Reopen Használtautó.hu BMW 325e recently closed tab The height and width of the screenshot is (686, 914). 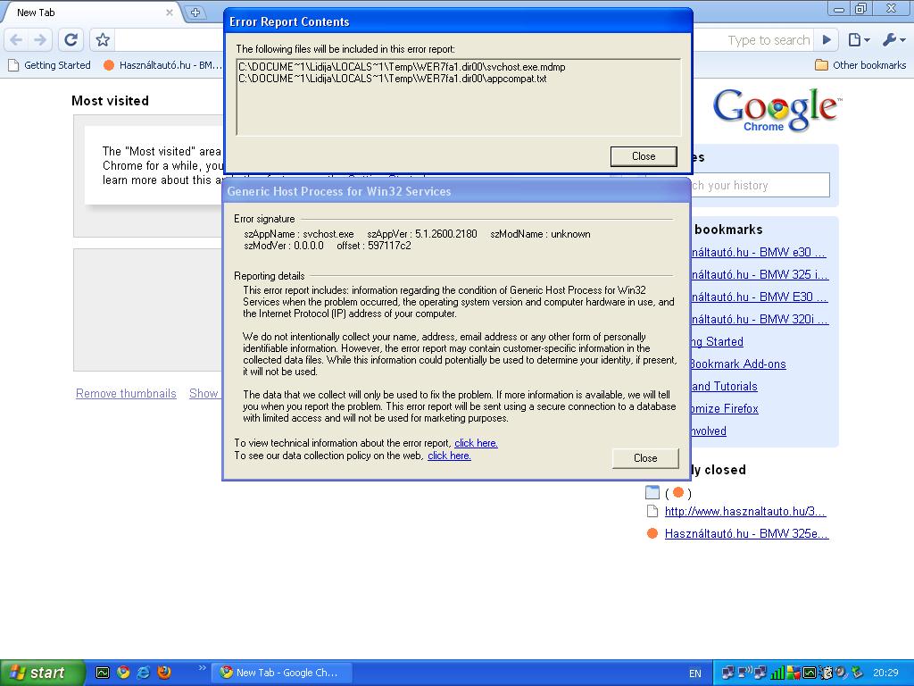pos(746,534)
